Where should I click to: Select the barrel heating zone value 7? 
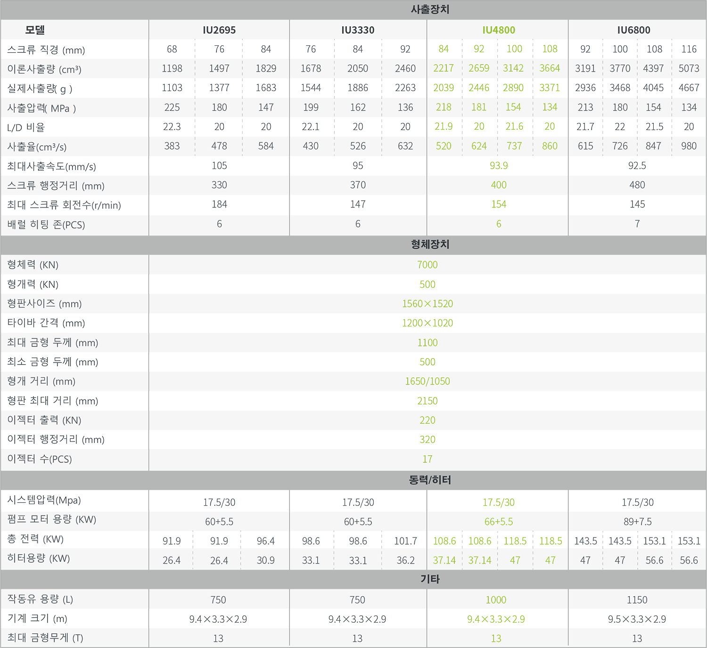click(637, 224)
